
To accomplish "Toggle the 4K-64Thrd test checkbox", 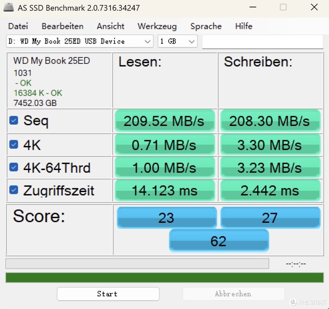I will (x=14, y=167).
